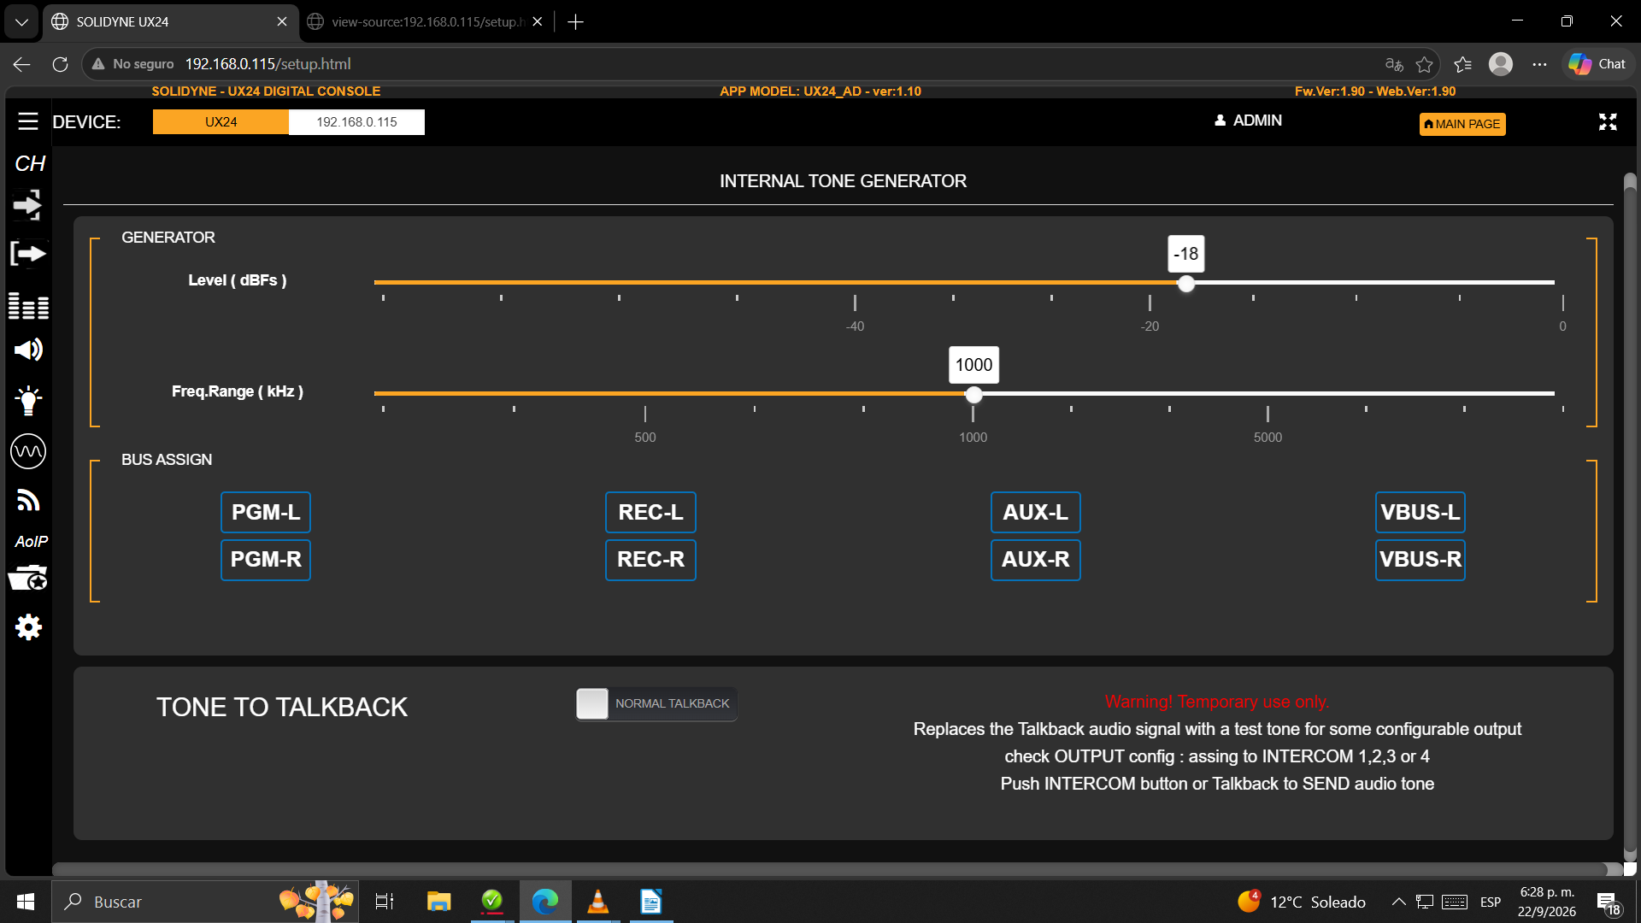This screenshot has width=1641, height=923.
Task: Open the browser tab list chevron
Action: pos(21,21)
